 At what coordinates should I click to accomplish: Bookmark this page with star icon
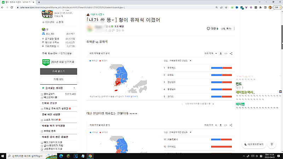click(x=226, y=7)
